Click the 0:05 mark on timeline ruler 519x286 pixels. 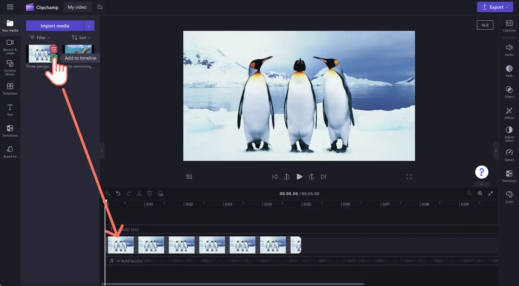click(307, 204)
